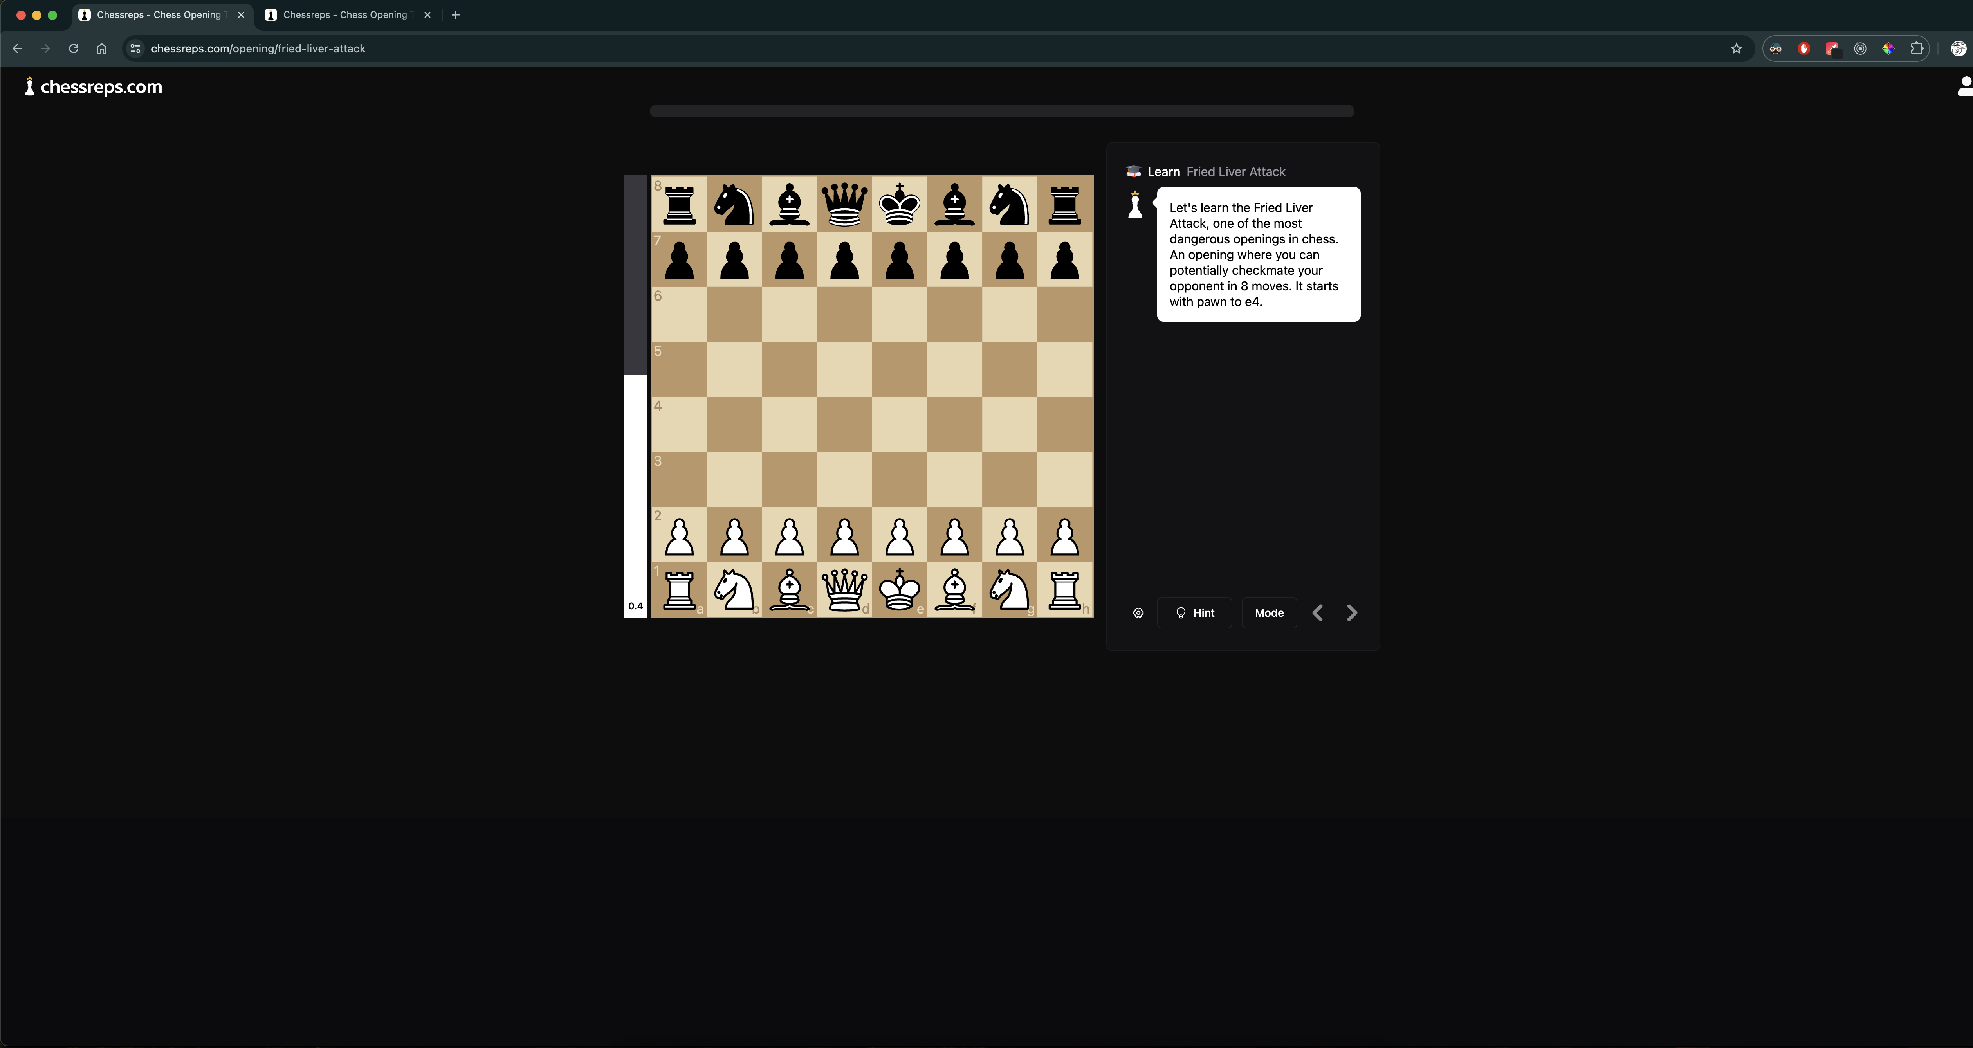Click the settings gear in the Learn panel
Image resolution: width=1973 pixels, height=1048 pixels.
[1138, 612]
